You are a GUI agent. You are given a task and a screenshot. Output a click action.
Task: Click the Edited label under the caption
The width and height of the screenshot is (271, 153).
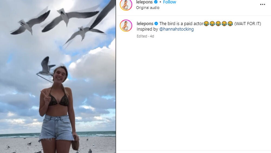pyautogui.click(x=142, y=36)
